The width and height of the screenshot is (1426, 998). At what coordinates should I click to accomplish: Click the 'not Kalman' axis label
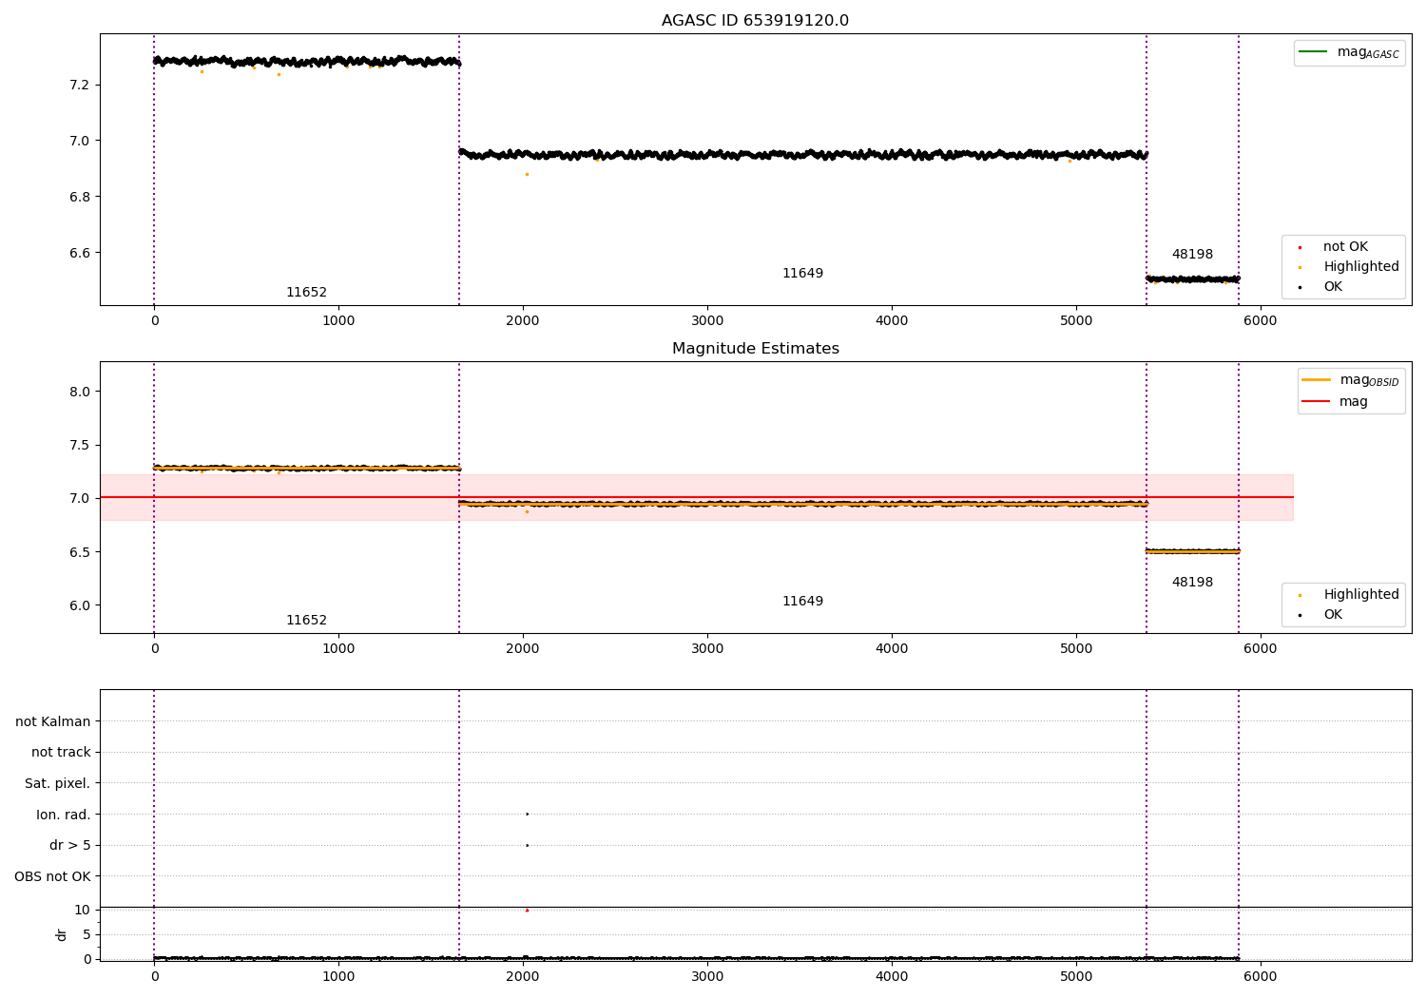pos(53,721)
